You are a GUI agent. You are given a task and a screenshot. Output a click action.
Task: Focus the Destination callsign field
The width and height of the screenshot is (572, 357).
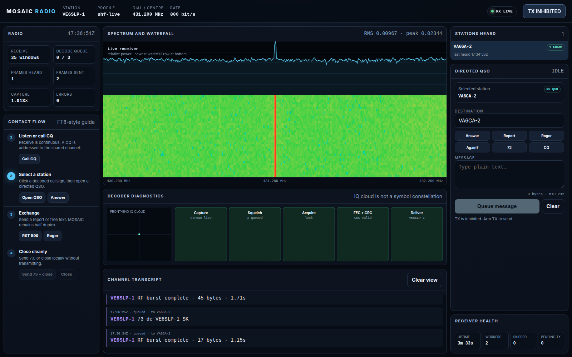click(509, 121)
